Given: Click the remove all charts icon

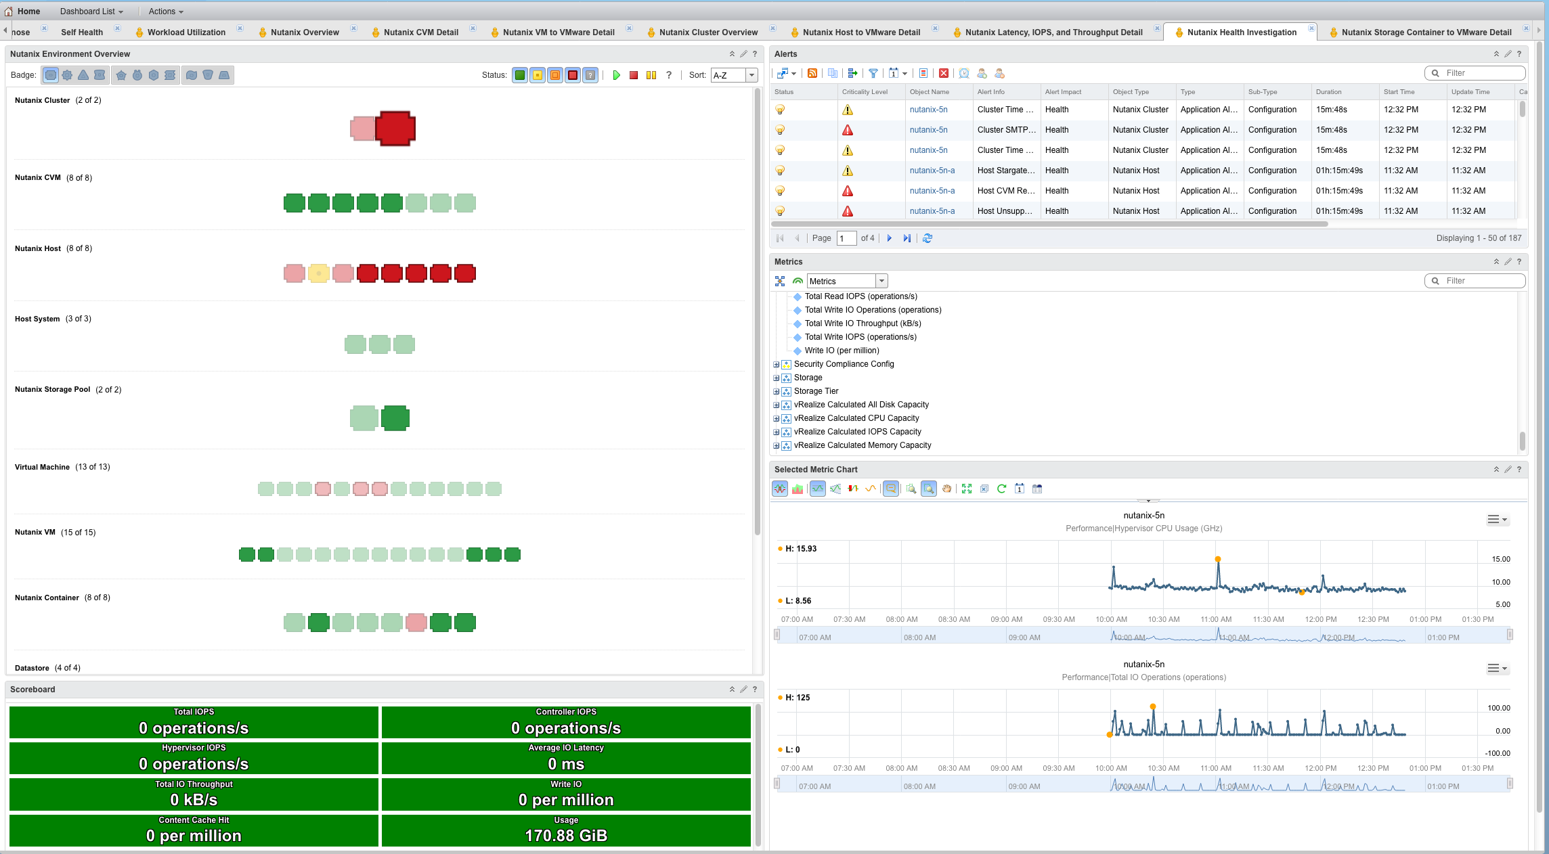Looking at the screenshot, I should pyautogui.click(x=984, y=489).
